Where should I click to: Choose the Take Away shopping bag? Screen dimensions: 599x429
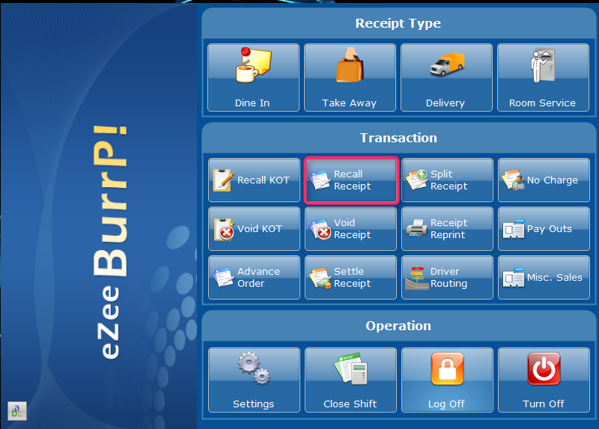pyautogui.click(x=350, y=78)
